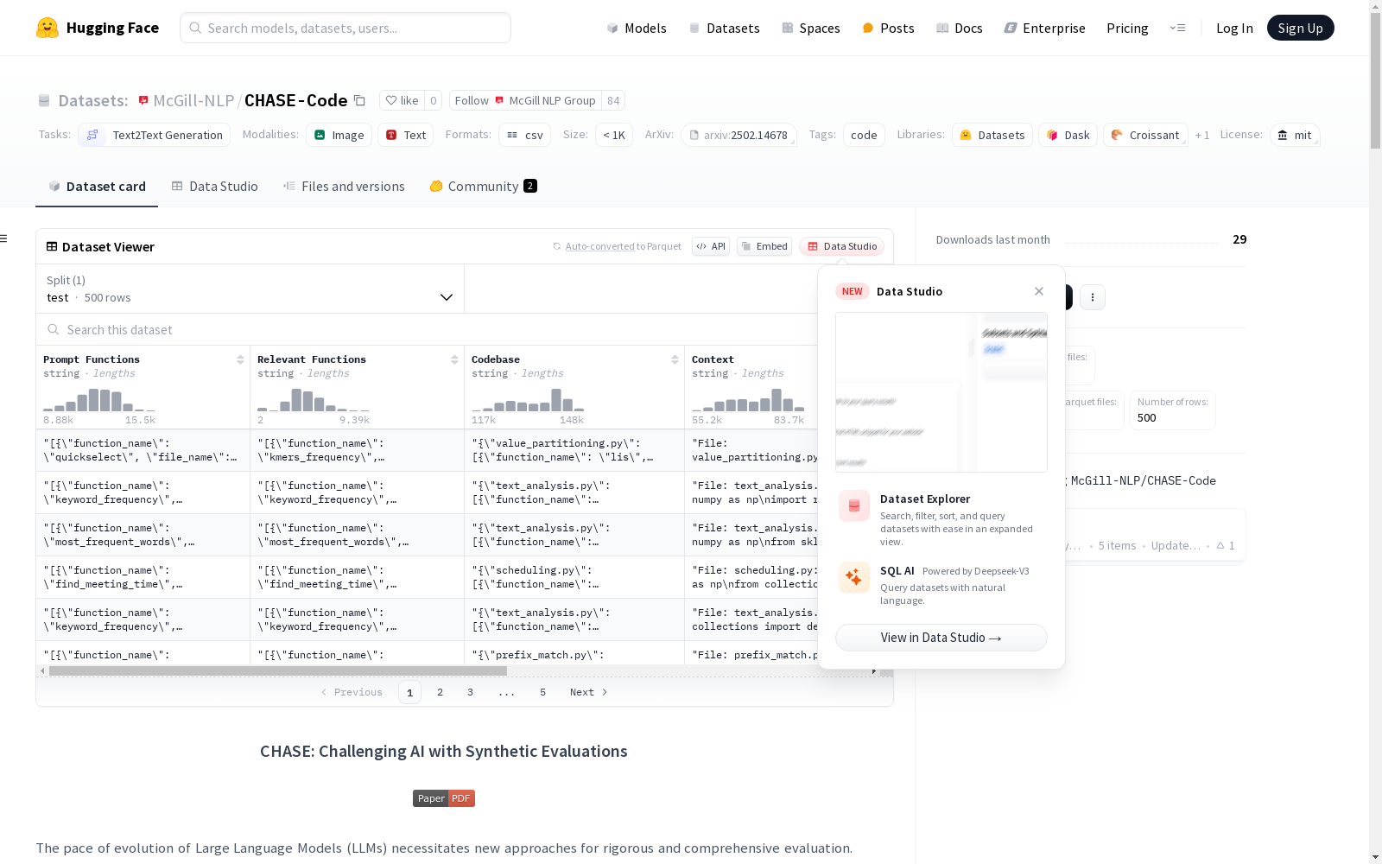Click the SQL AI sparkle icon

(x=854, y=577)
